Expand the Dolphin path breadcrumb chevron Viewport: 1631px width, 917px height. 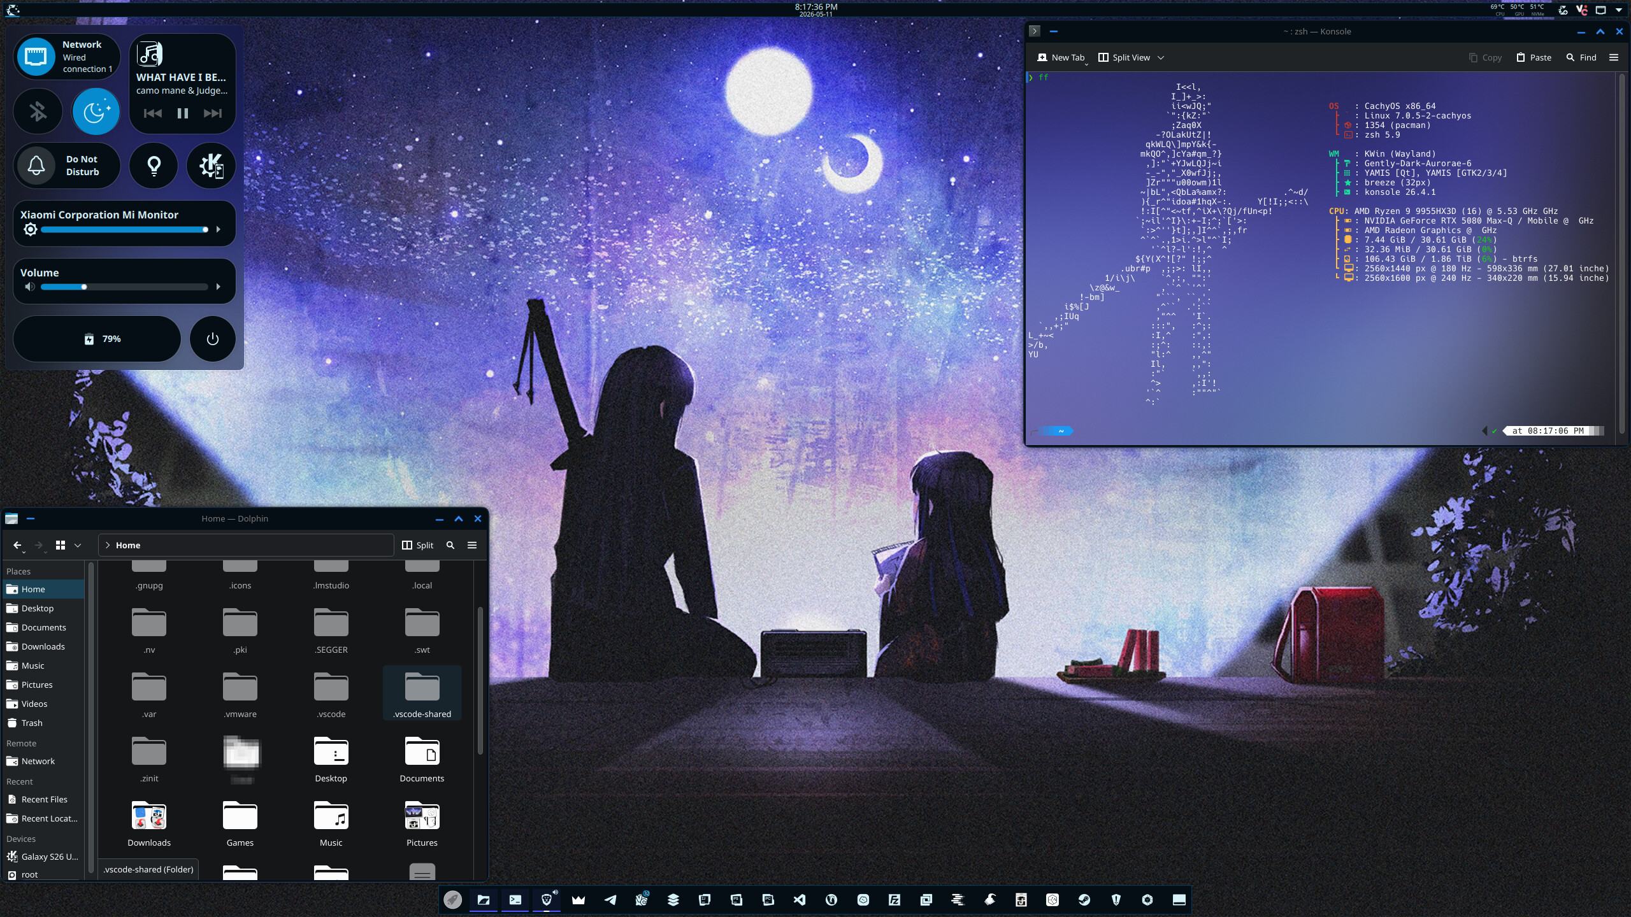tap(108, 545)
